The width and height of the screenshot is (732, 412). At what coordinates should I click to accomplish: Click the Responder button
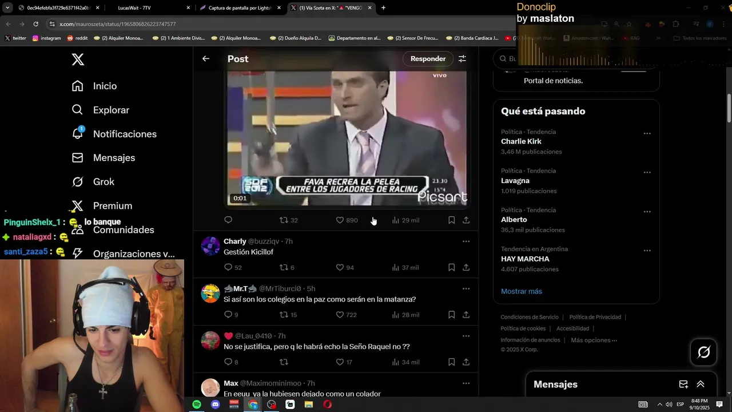pyautogui.click(x=428, y=58)
